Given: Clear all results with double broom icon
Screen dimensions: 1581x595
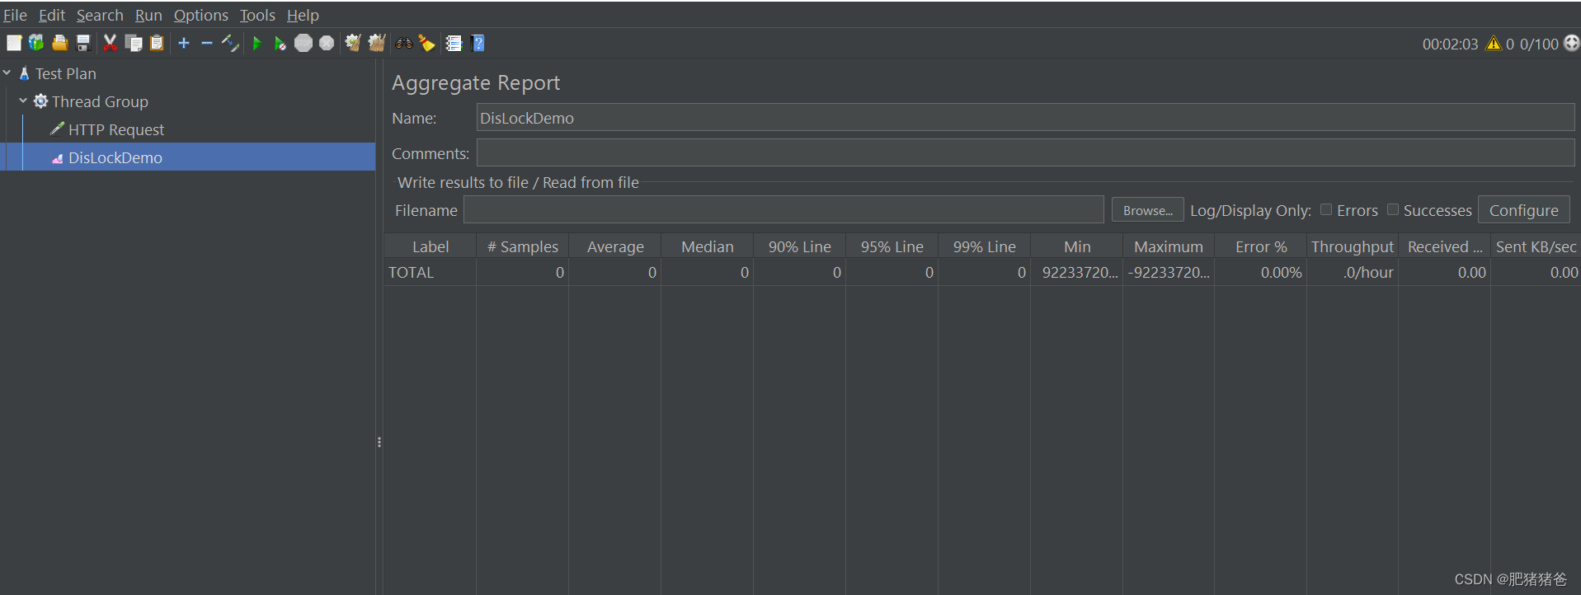Looking at the screenshot, I should (x=377, y=43).
